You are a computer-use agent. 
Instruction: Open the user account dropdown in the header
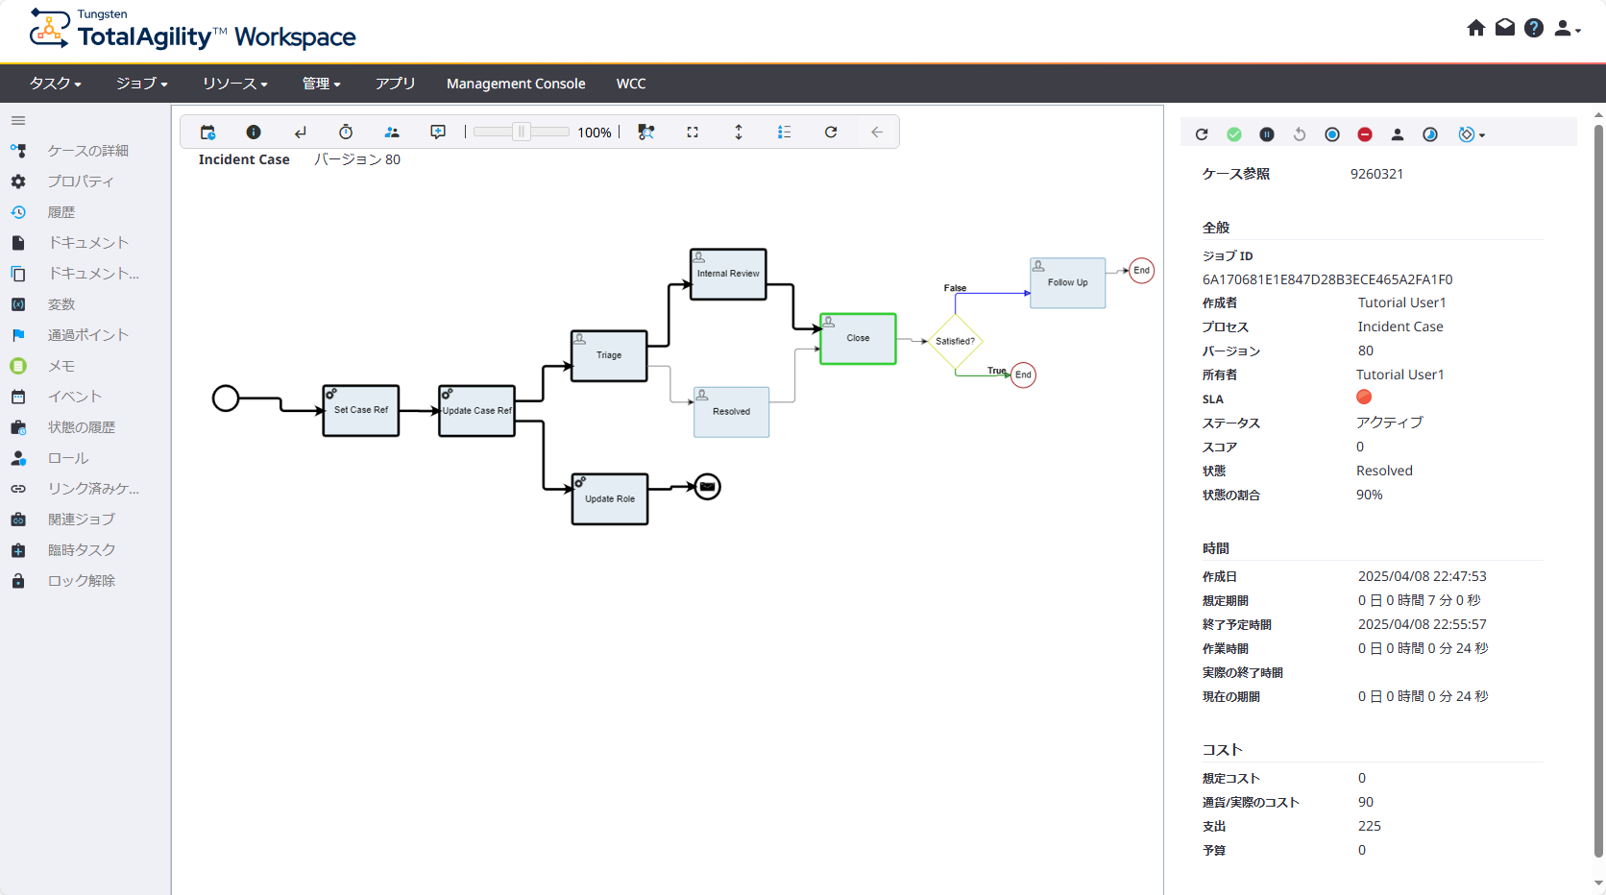tap(1567, 29)
